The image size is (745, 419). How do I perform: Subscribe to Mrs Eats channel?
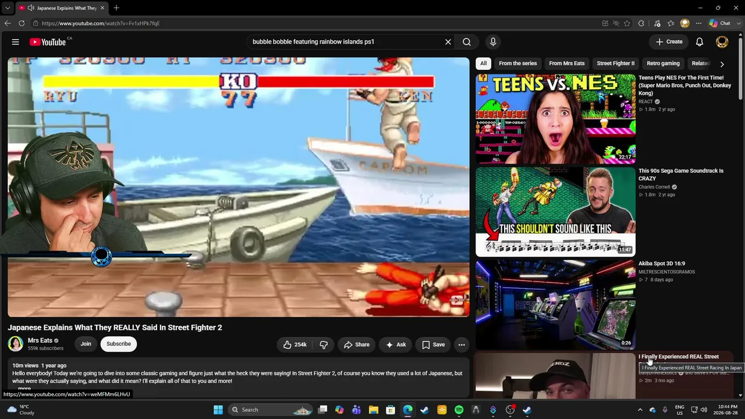[119, 344]
